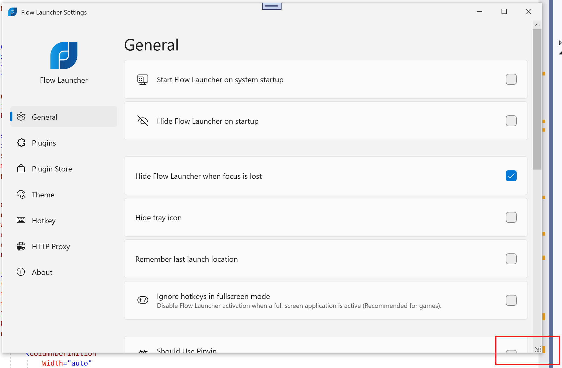Viewport: 562px width, 368px height.
Task: Click the gamepad icon for fullscreen hotkeys
Action: tap(143, 300)
